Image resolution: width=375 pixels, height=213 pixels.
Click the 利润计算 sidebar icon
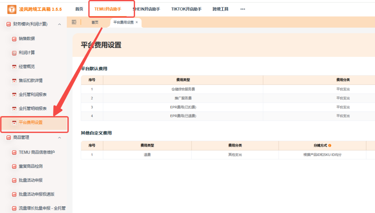click(x=14, y=53)
